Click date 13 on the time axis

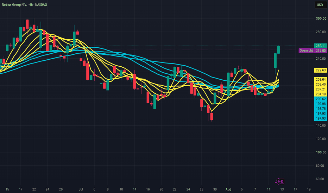282,189
